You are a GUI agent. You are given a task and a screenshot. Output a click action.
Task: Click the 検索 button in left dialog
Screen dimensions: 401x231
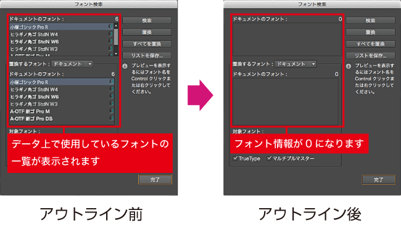pyautogui.click(x=147, y=20)
